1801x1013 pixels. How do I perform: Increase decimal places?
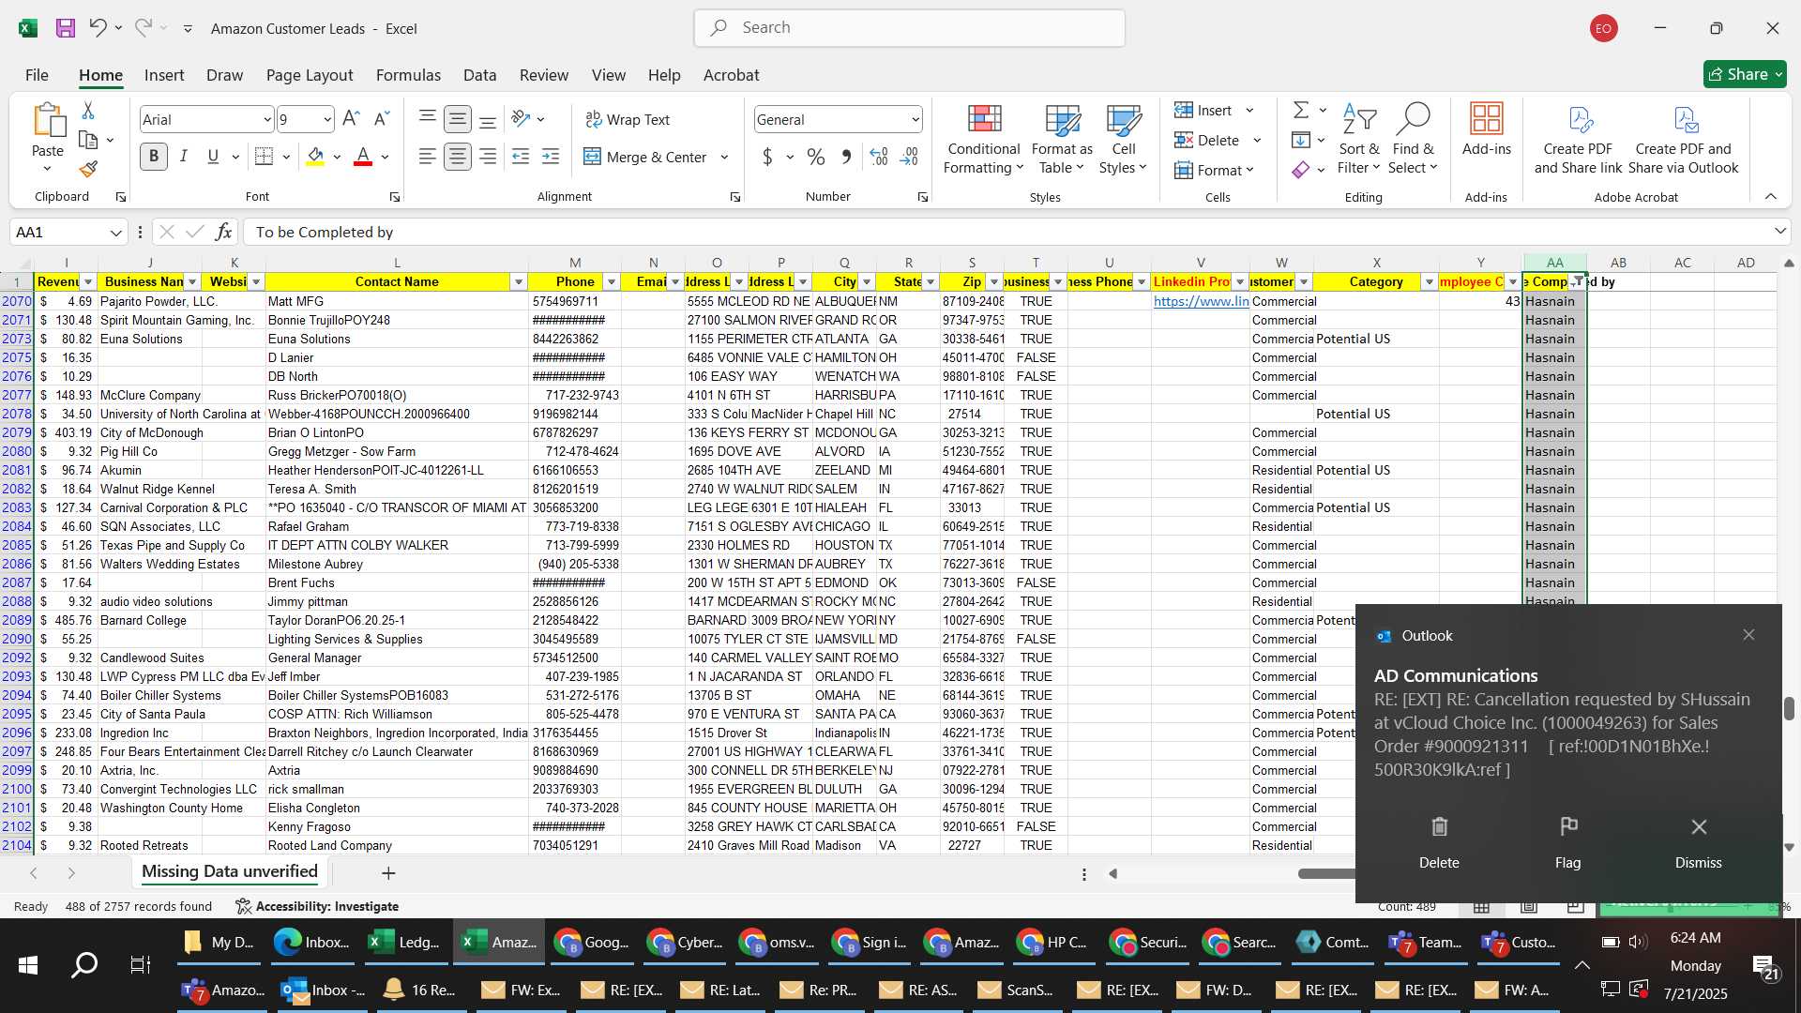[x=879, y=157]
